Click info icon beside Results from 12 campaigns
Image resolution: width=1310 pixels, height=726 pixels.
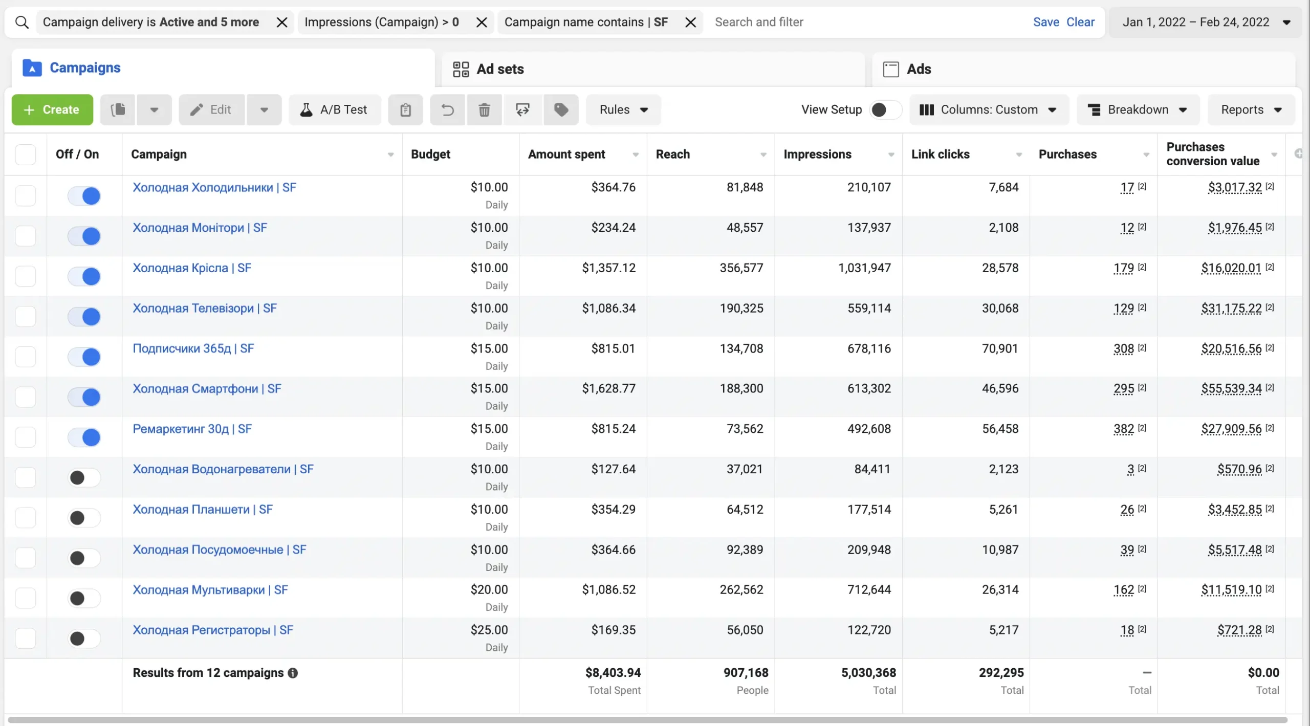coord(293,673)
